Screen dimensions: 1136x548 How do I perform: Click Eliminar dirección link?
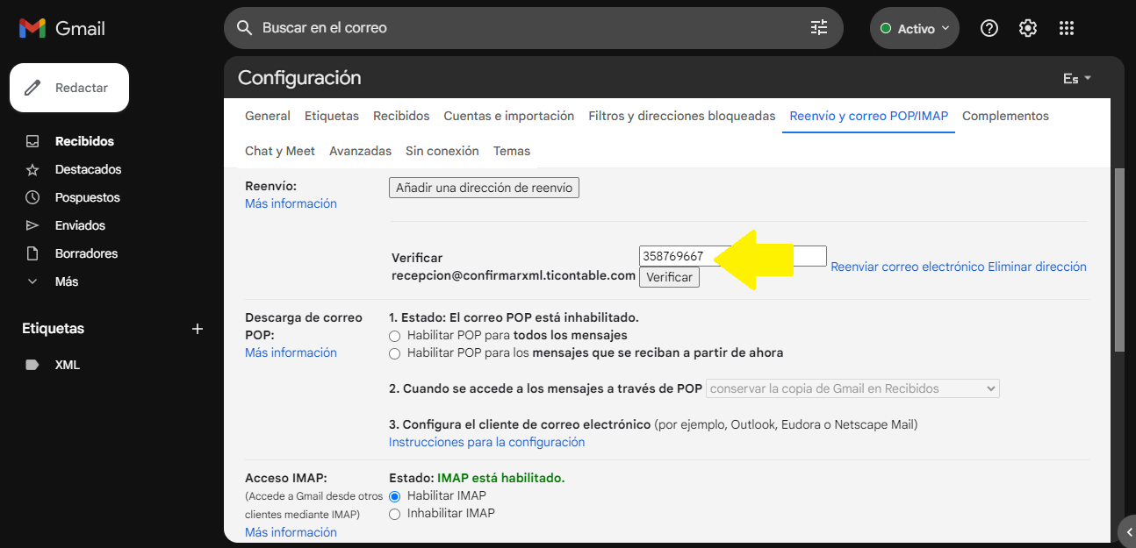click(1038, 267)
